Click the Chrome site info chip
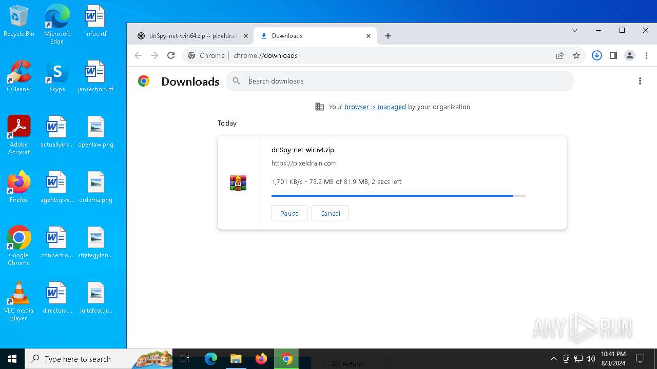Viewport: 657px width, 369px height. (x=206, y=55)
